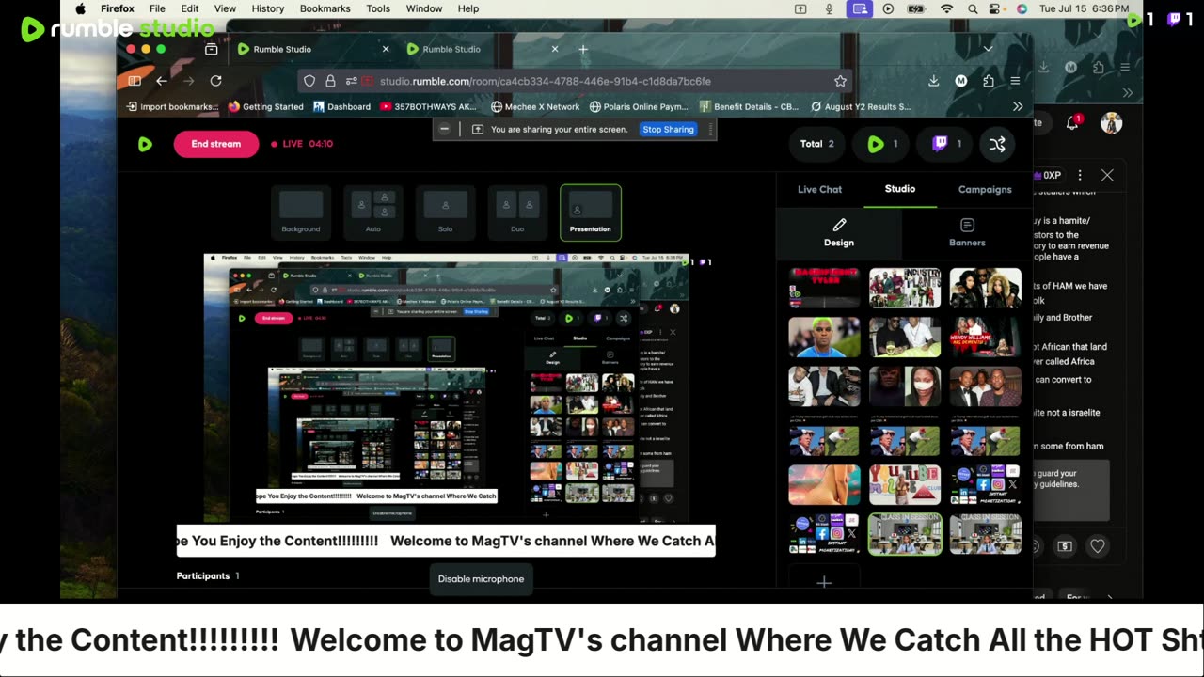
Task: Select the YouTube design thumbnail
Action: [x=904, y=485]
